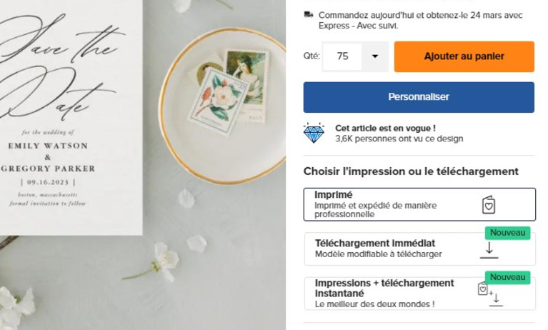Viewport: 548px width, 330px height.
Task: Open the quantity dropdown arrow
Action: [x=375, y=56]
